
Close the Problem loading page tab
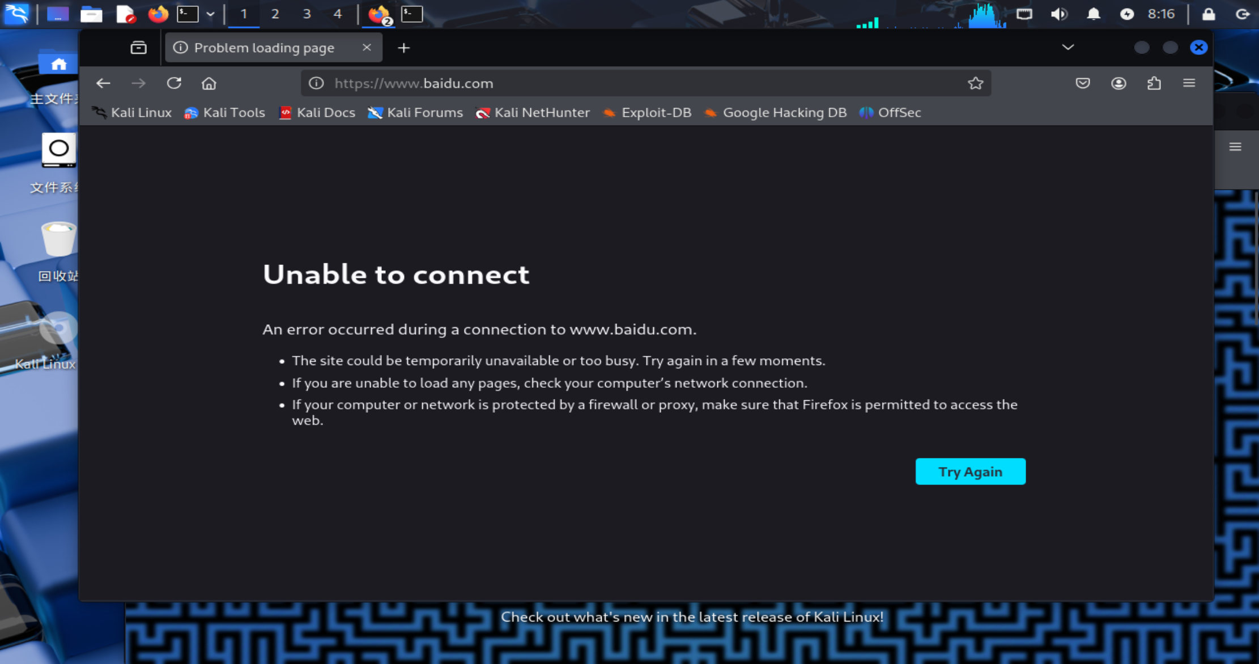click(367, 48)
